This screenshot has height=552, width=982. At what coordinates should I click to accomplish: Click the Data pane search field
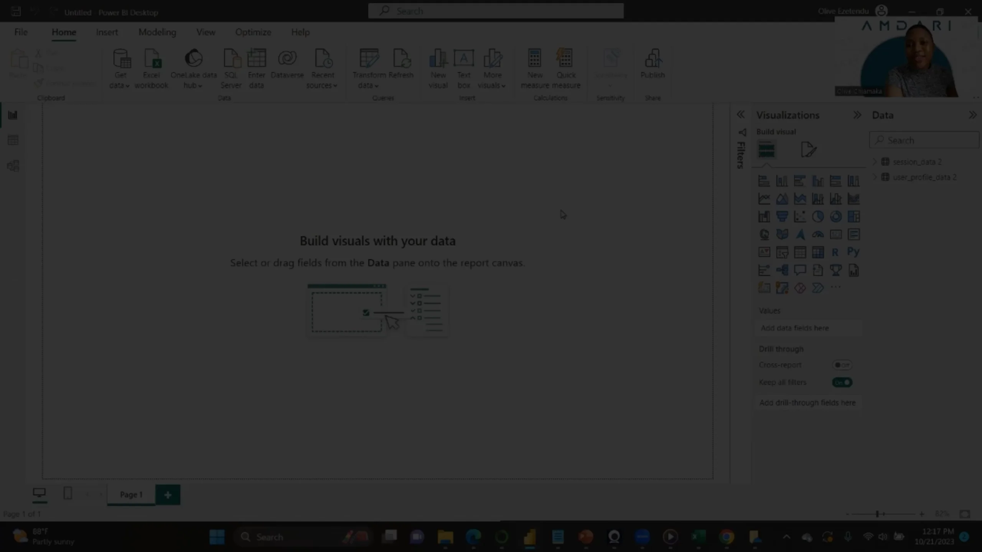[924, 140]
